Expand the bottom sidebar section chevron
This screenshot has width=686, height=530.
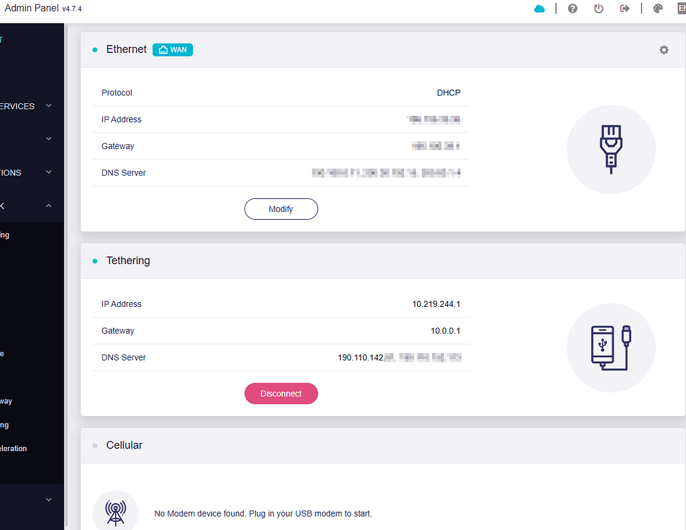(48, 500)
